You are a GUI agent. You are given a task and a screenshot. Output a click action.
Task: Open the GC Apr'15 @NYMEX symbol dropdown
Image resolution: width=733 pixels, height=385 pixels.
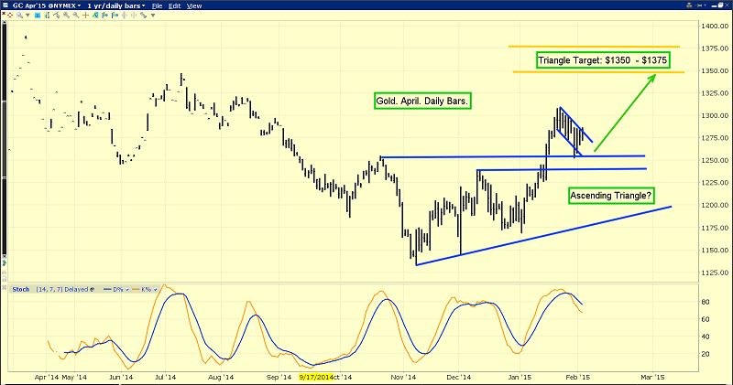(x=47, y=5)
